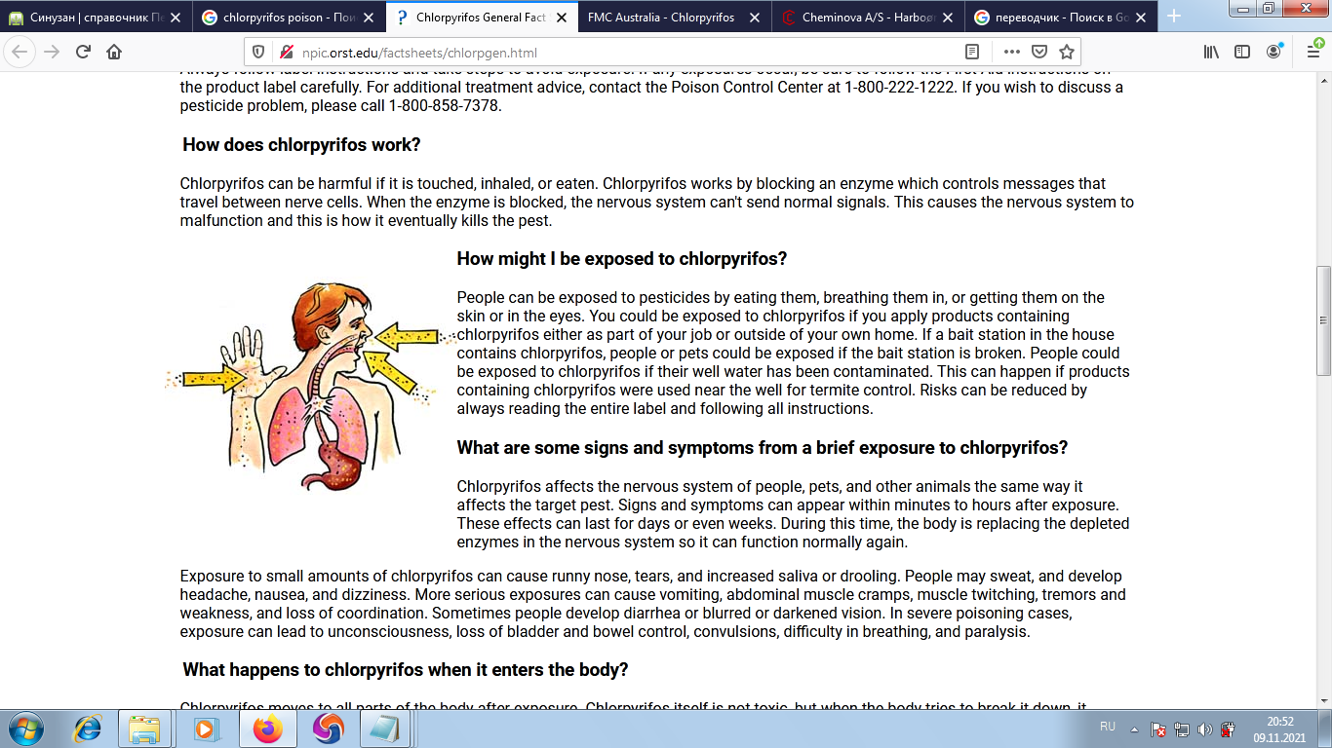Go to the Firefox home page
Image resolution: width=1332 pixels, height=748 pixels.
coord(114,53)
